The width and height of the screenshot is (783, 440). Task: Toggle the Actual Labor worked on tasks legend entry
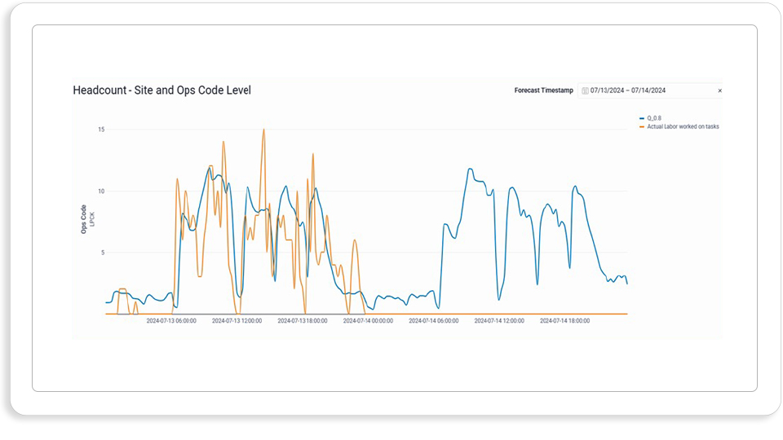click(x=679, y=127)
